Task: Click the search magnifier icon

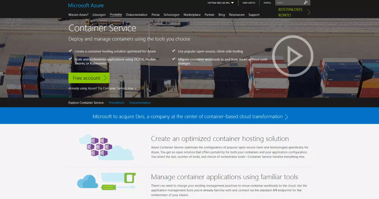Action: (x=306, y=3)
